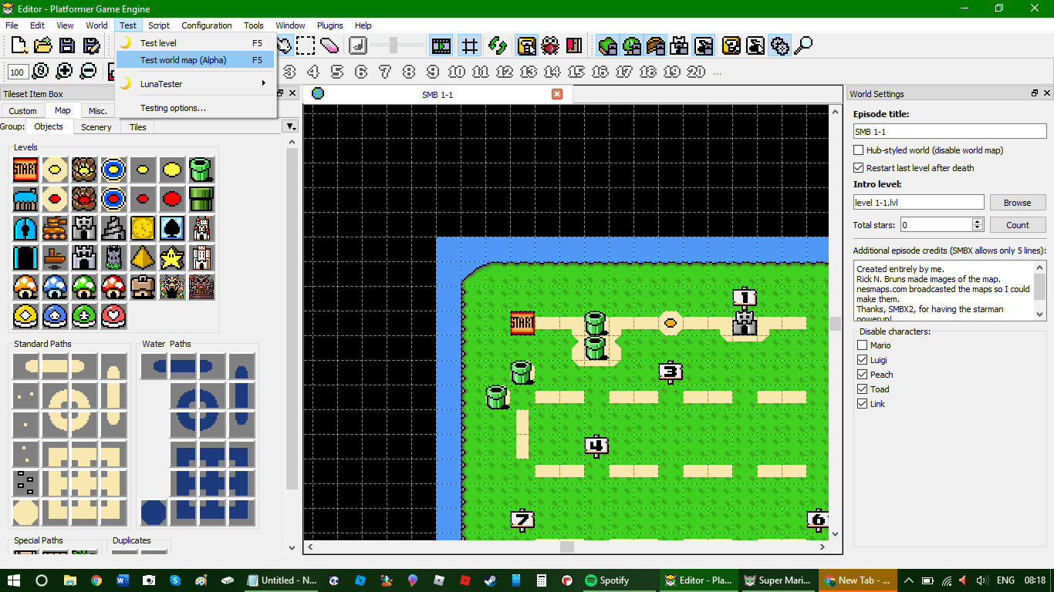Select the START tile in Levels
The width and height of the screenshot is (1054, 592).
25,170
